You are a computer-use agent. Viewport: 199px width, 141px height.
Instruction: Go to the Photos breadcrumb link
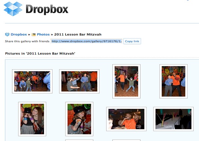pos(43,34)
